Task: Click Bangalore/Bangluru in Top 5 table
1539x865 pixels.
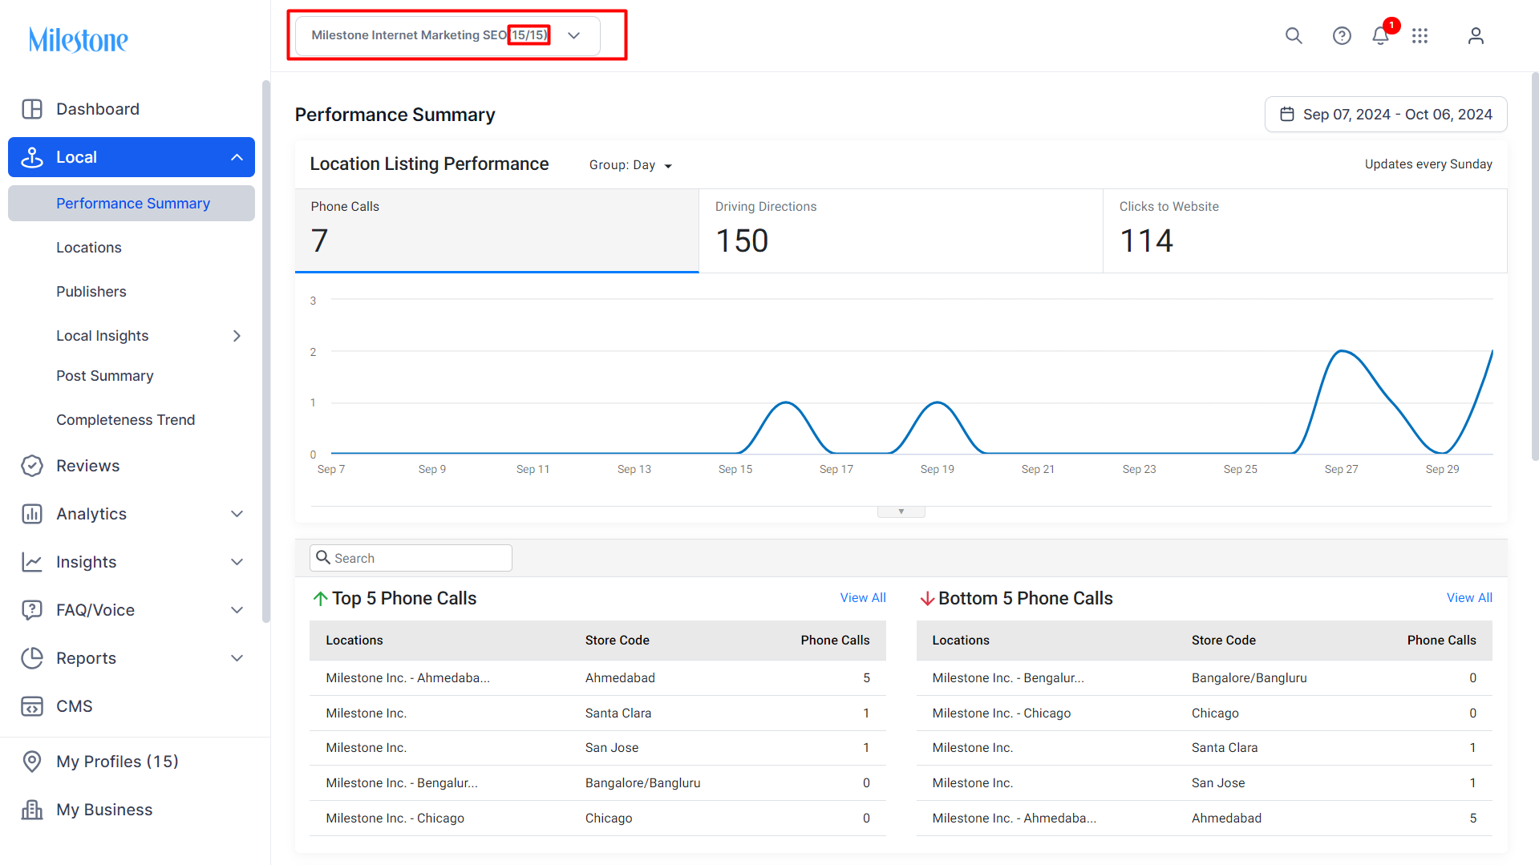Action: click(x=643, y=783)
